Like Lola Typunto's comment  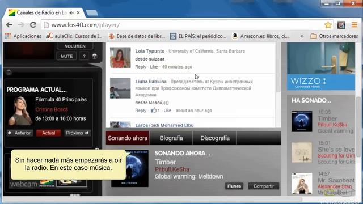coord(154,67)
